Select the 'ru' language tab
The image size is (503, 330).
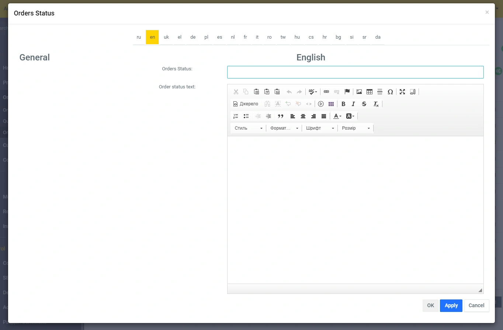click(139, 37)
